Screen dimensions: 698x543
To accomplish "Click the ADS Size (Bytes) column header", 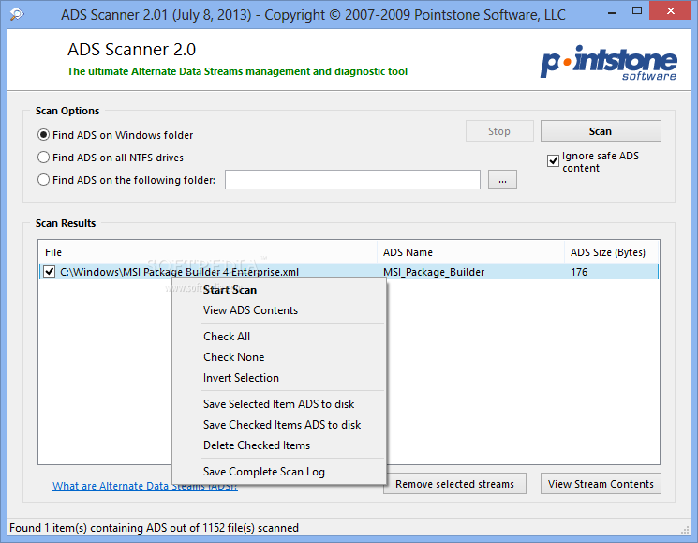I will click(612, 252).
